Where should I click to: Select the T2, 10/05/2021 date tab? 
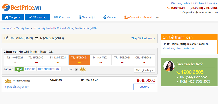tap(15, 60)
